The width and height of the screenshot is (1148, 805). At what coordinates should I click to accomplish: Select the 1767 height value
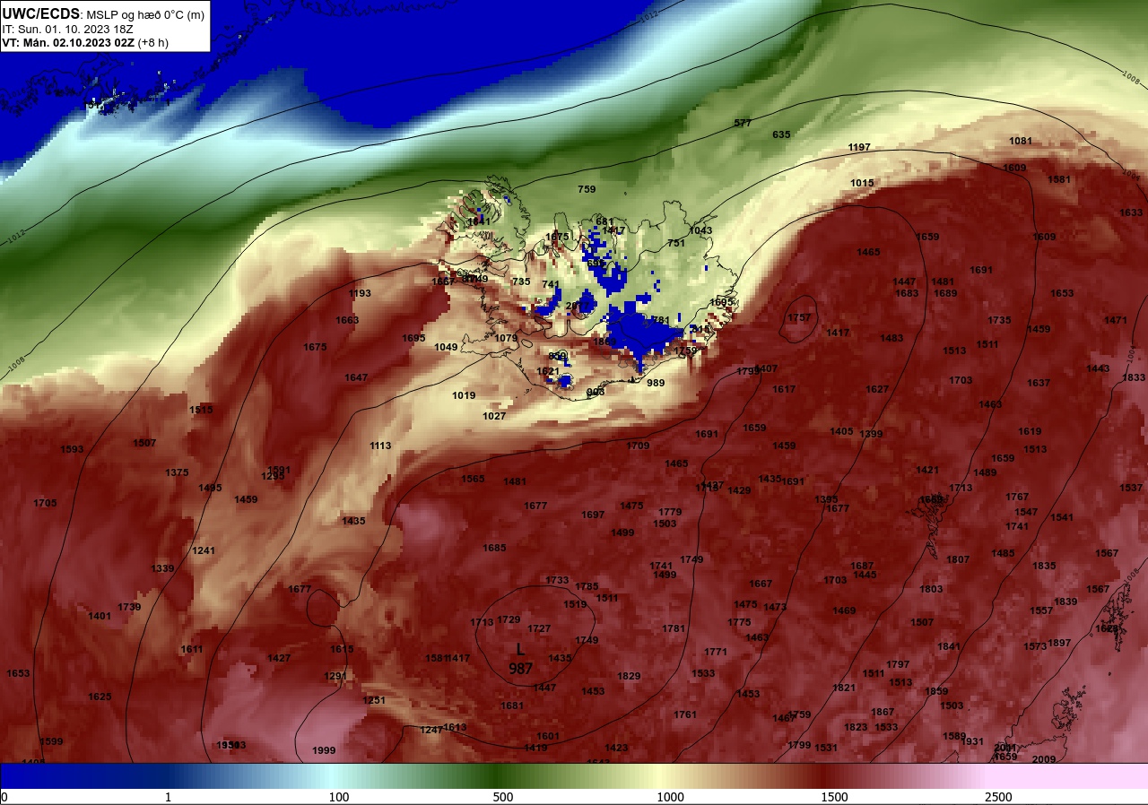(1017, 497)
